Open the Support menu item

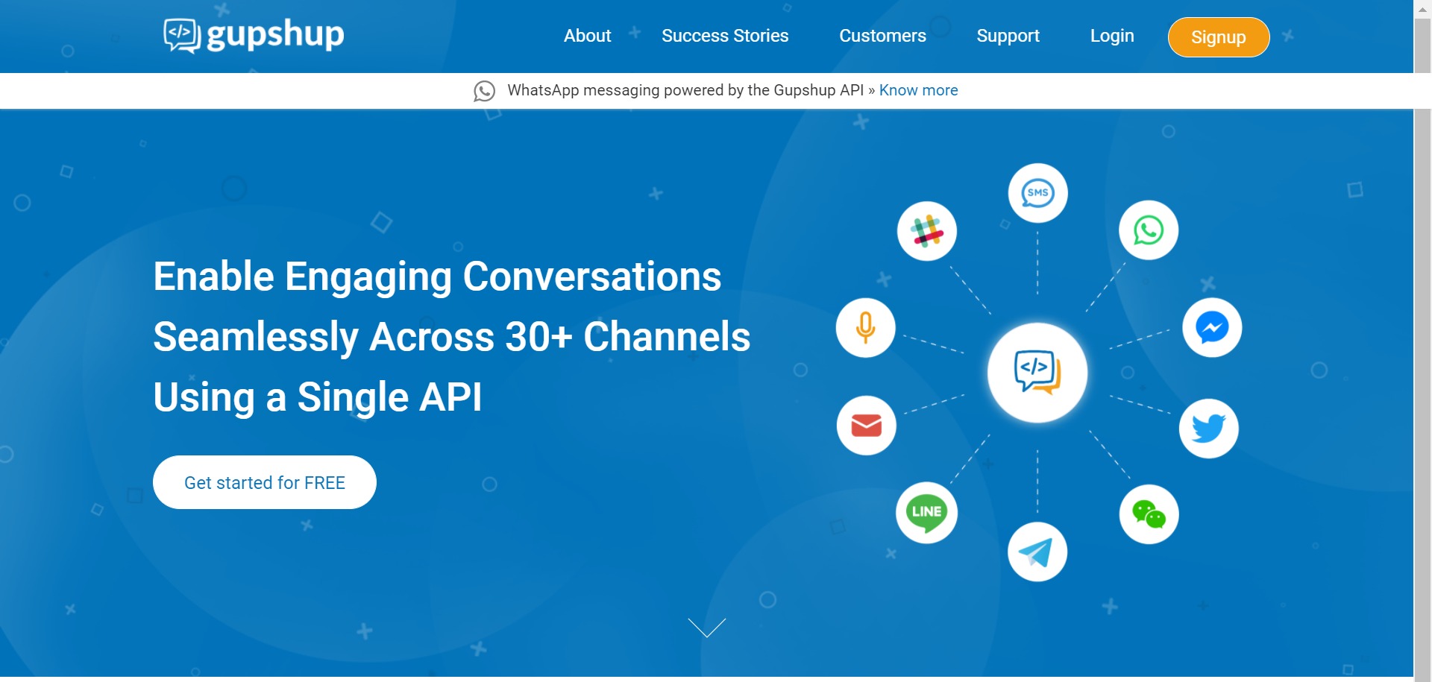pos(1008,36)
